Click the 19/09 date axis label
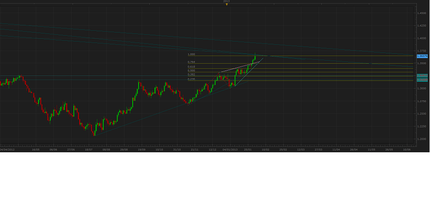Viewport: 430px width, 202px height. click(x=141, y=149)
